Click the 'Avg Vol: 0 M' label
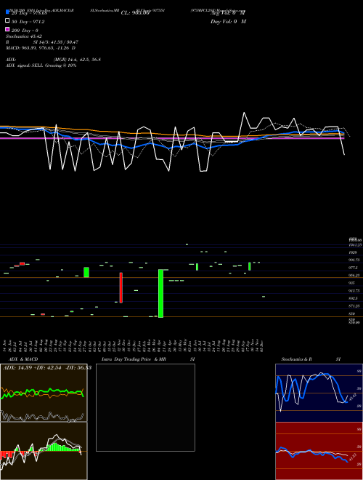363x480 pixels. coord(228,13)
